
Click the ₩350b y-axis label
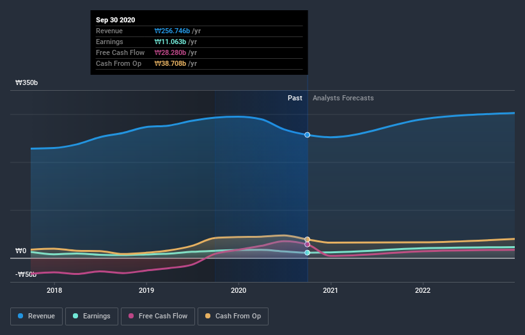26,82
